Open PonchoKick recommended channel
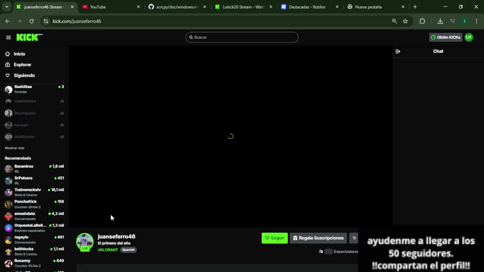Image resolution: width=484 pixels, height=272 pixels. (x=34, y=204)
